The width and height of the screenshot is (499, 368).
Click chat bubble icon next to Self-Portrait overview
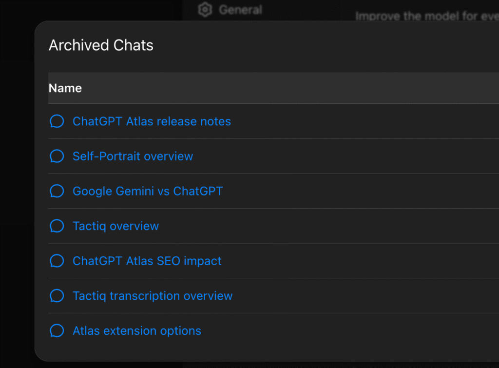point(57,156)
